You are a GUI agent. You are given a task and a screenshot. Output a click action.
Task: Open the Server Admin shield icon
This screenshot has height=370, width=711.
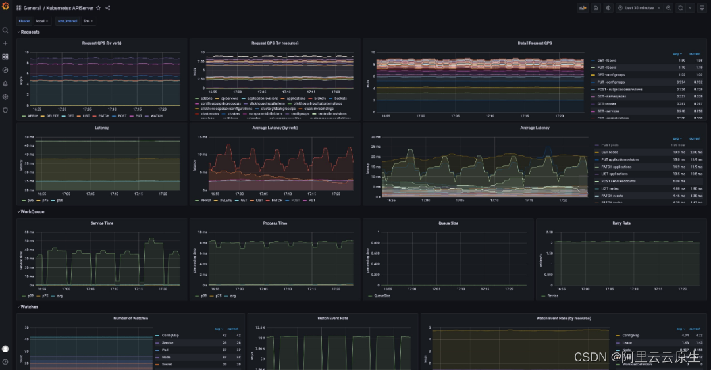(5, 110)
